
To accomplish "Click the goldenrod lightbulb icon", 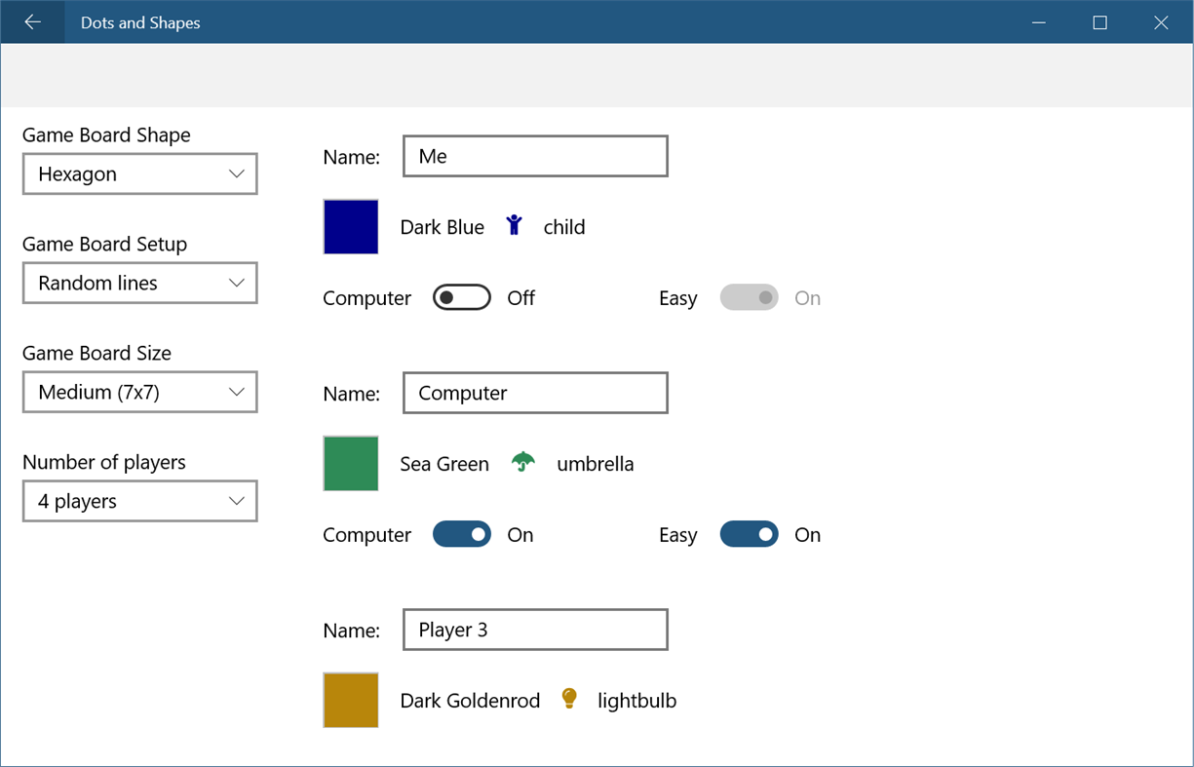I will (569, 699).
